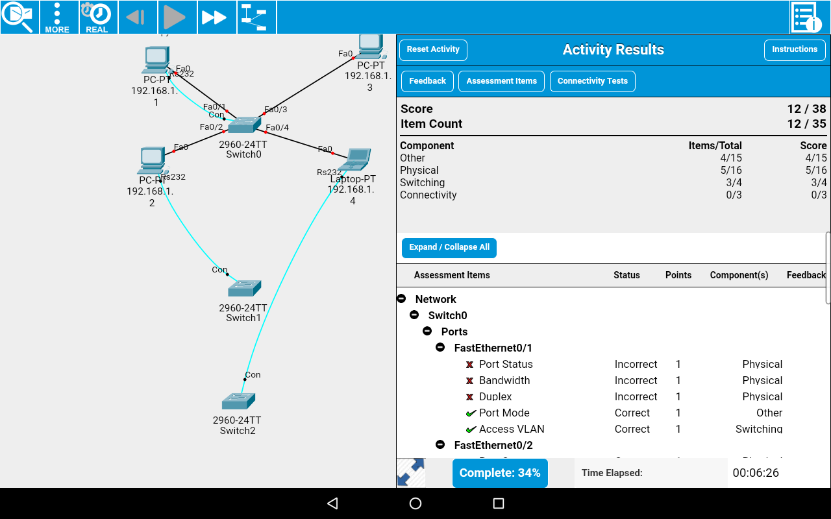Click the rewind simulation control
This screenshot has width=831, height=519.
tap(137, 17)
